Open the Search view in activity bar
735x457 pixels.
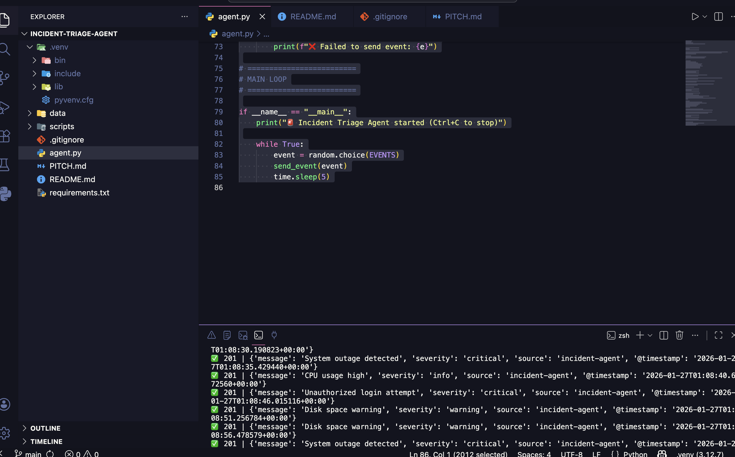5,49
